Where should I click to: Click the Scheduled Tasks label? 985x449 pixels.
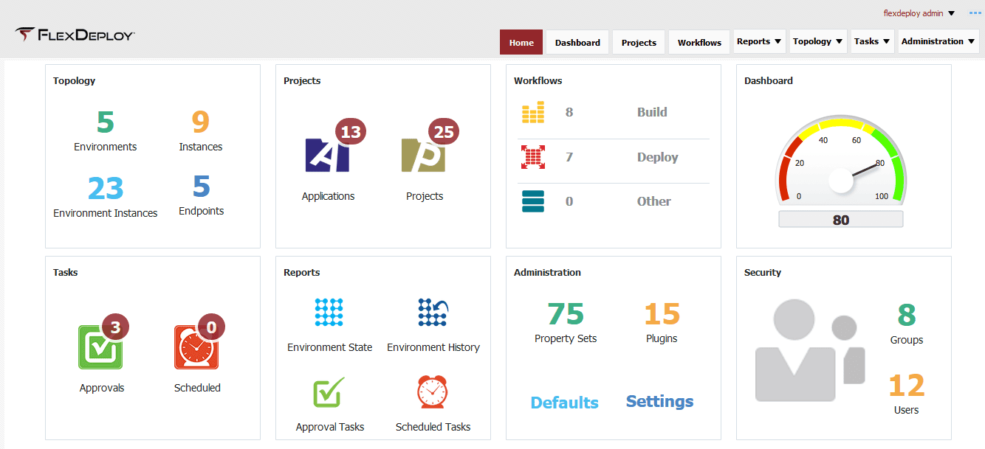433,427
